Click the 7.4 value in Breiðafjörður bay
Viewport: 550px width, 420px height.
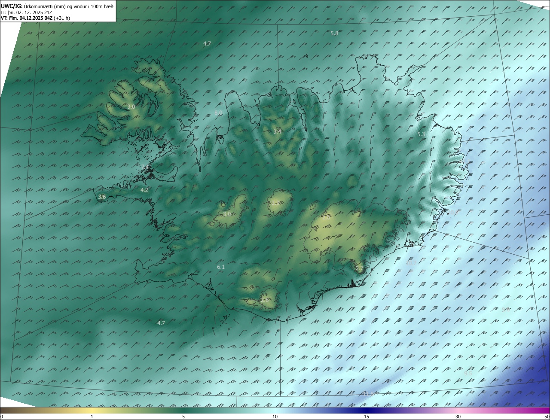145,167
